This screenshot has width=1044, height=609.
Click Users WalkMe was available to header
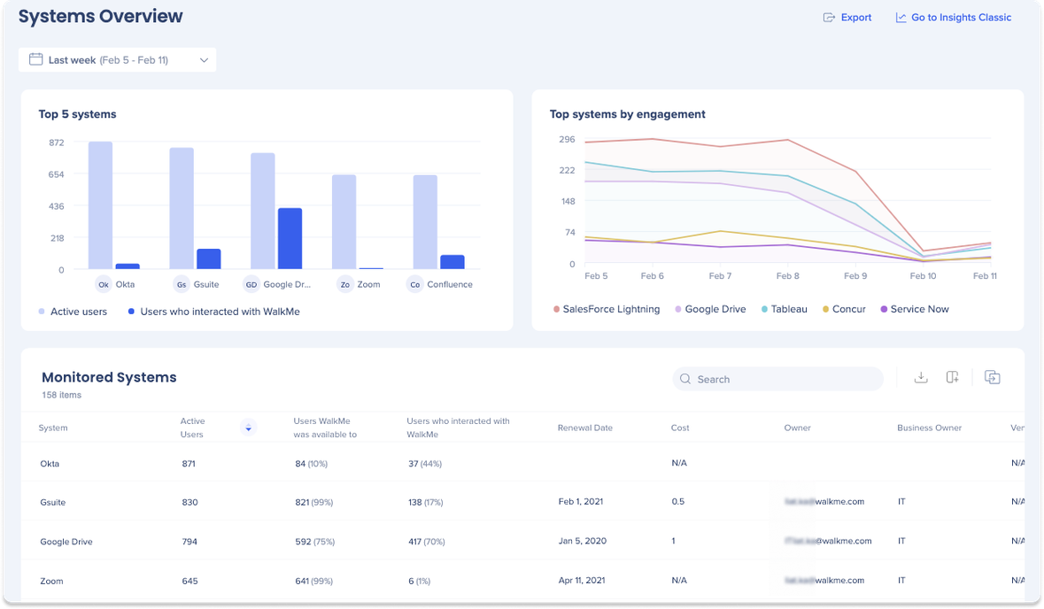[x=325, y=428]
